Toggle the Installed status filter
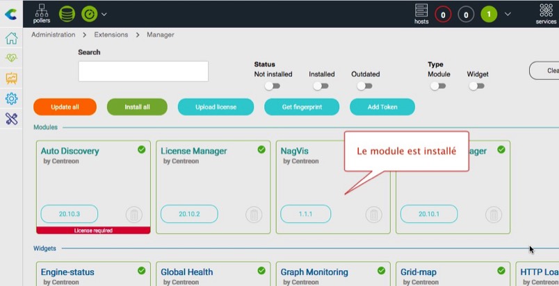 [x=321, y=86]
